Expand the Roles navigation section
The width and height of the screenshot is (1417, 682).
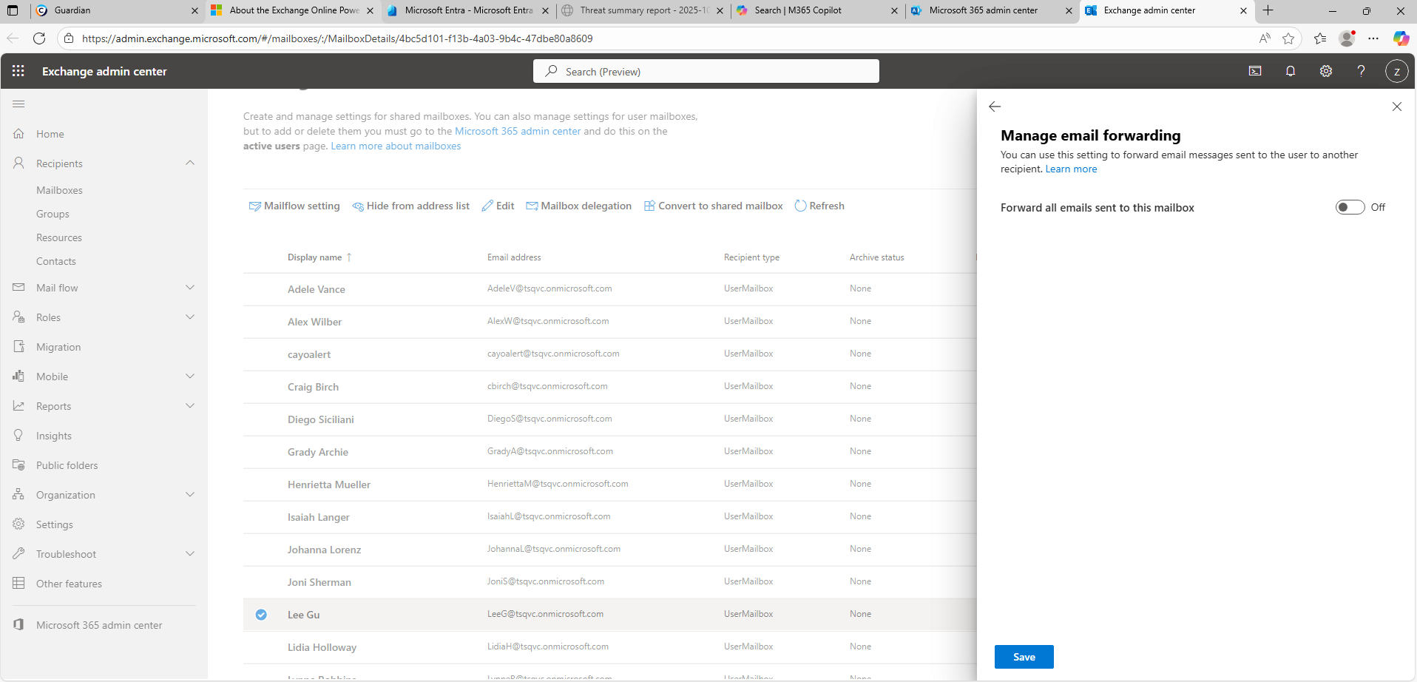[190, 317]
